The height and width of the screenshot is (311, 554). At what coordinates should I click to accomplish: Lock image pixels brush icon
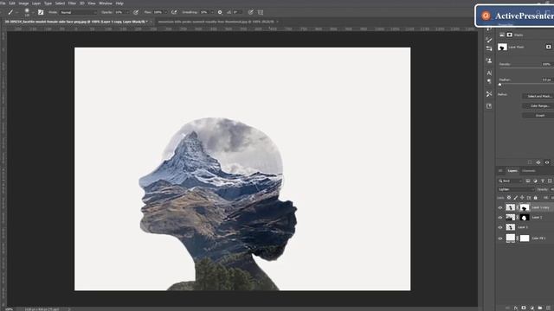516,198
